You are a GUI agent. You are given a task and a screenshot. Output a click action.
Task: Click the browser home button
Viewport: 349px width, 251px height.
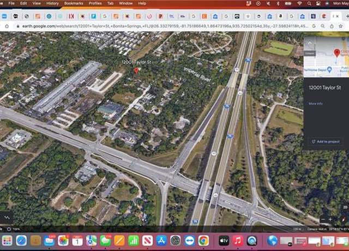pyautogui.click(x=7, y=26)
